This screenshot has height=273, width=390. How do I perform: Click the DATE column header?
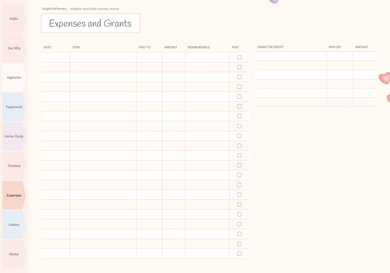(47, 47)
